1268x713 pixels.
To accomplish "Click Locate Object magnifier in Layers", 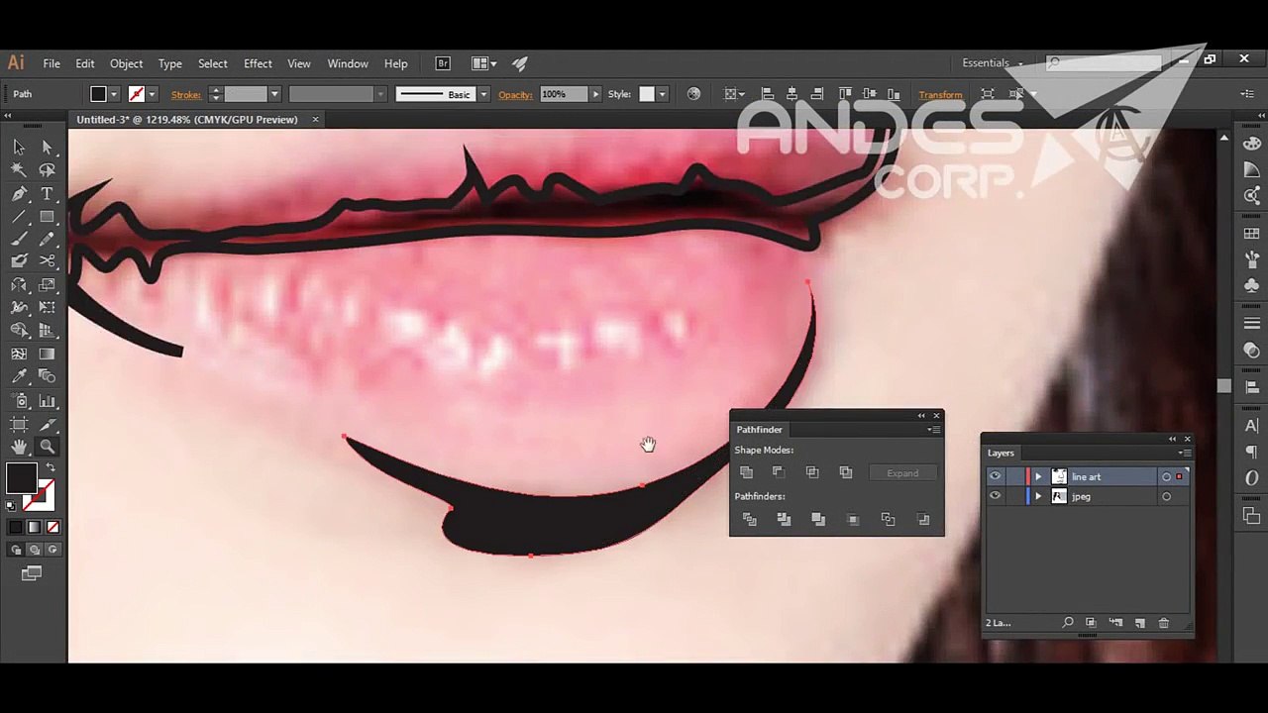I will click(x=1068, y=623).
